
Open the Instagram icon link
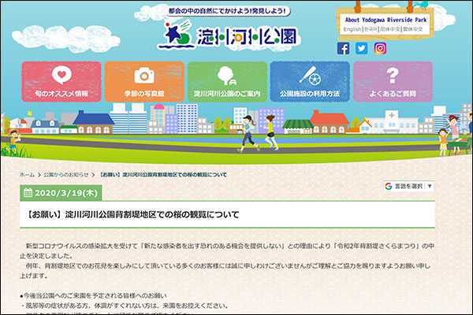tap(380, 48)
